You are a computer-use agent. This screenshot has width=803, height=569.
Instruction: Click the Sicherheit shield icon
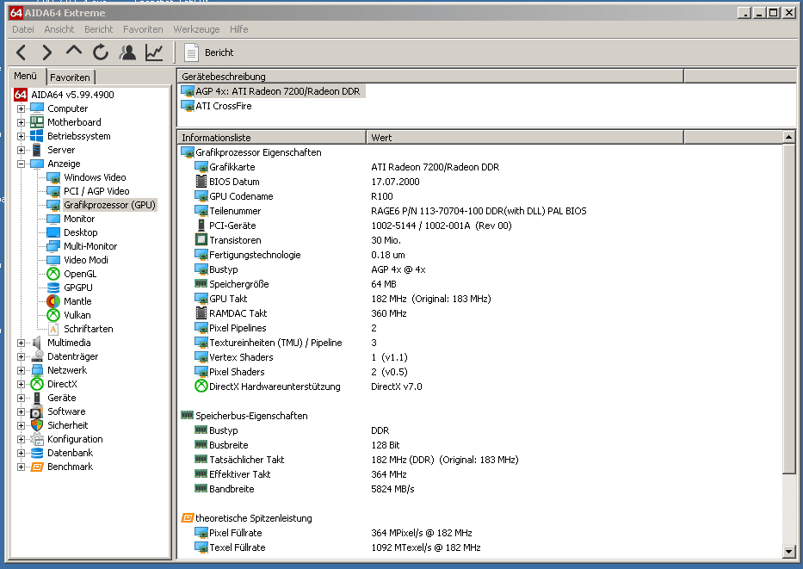point(37,425)
